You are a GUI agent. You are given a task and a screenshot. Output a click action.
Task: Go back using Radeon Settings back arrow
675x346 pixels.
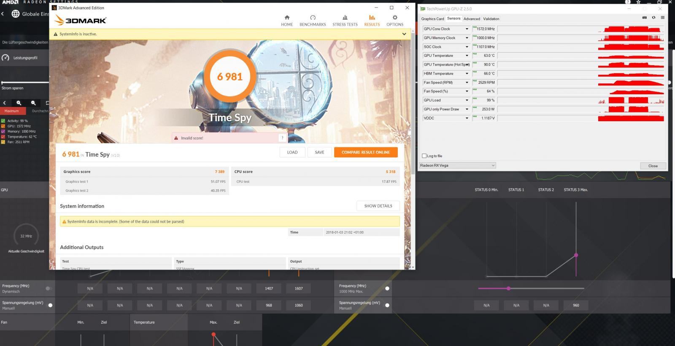pos(3,14)
